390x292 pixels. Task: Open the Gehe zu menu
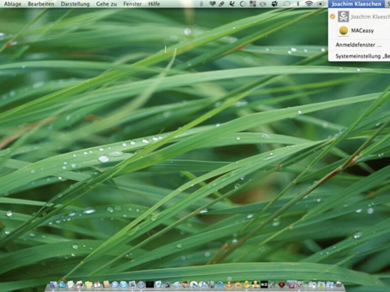(106, 4)
